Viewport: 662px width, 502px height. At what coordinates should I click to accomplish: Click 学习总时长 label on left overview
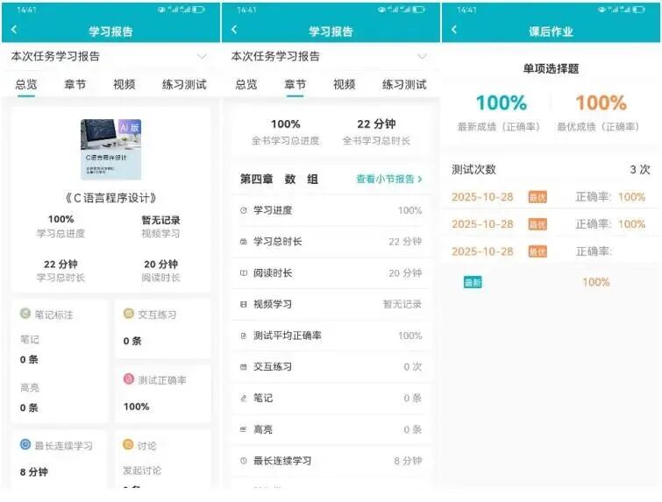pyautogui.click(x=61, y=278)
